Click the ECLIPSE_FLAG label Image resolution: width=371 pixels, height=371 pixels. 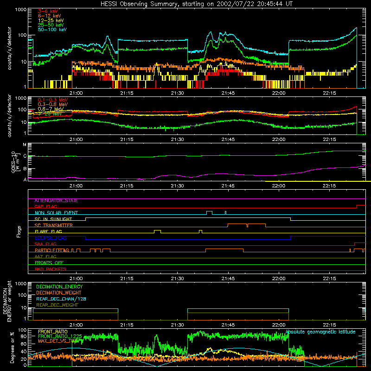[51, 238]
